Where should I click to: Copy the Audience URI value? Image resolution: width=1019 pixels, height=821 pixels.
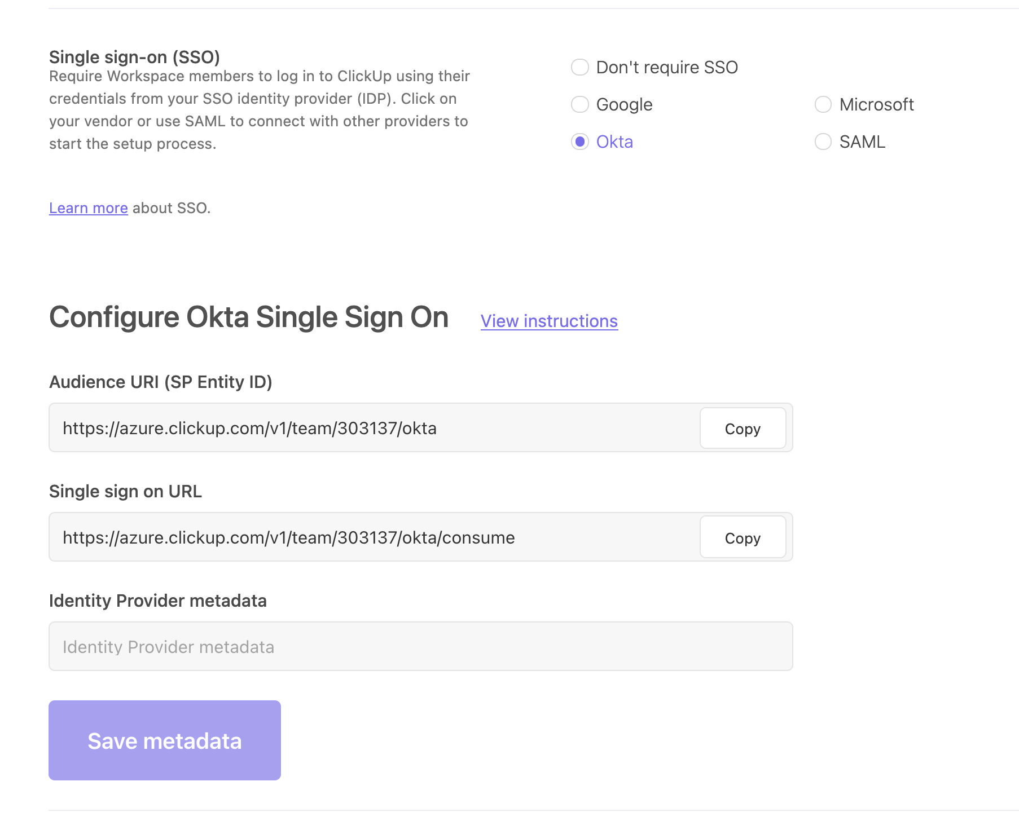pos(743,429)
